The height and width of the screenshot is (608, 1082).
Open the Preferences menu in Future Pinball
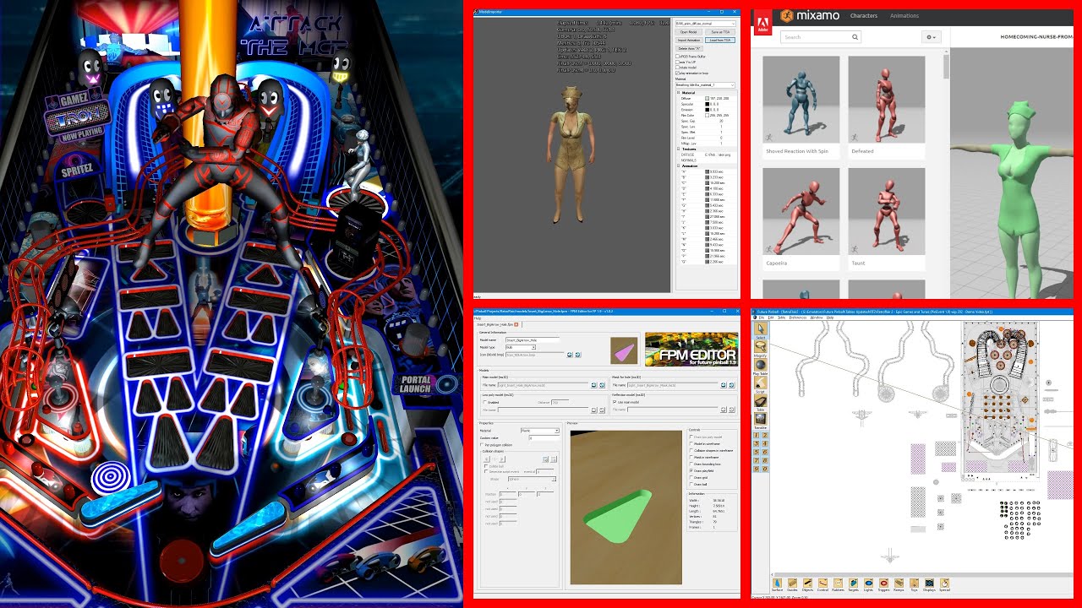pyautogui.click(x=798, y=318)
